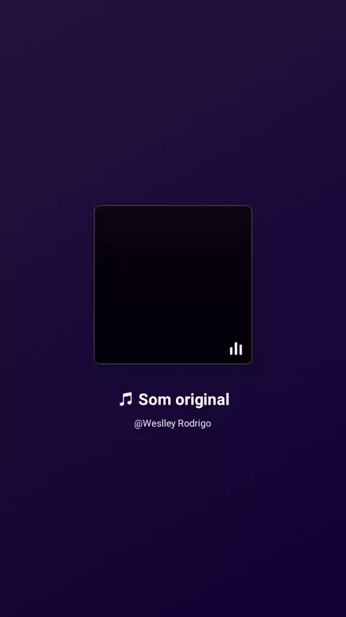Click the center of the dark cover art

pyautogui.click(x=173, y=285)
